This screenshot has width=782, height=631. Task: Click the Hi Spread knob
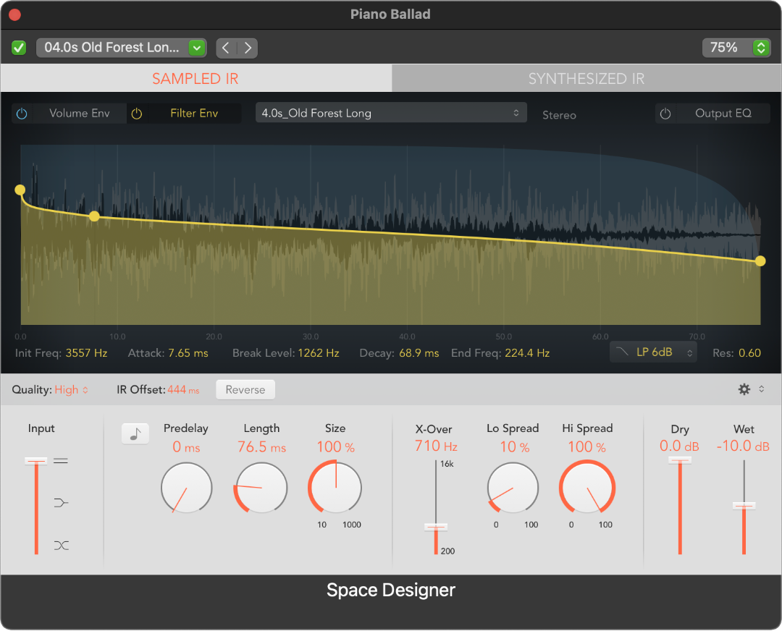(x=587, y=488)
